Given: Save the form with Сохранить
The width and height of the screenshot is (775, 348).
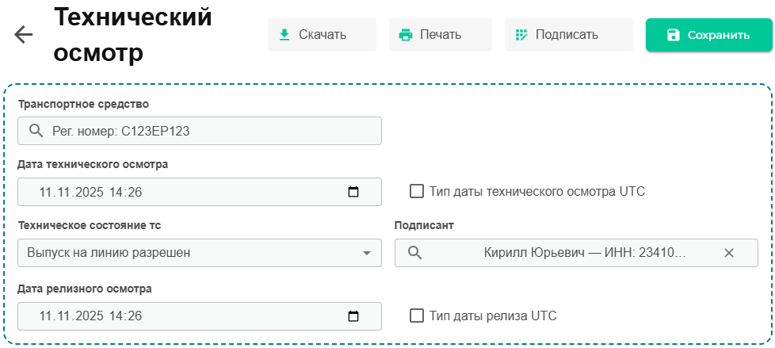Looking at the screenshot, I should click(x=708, y=35).
